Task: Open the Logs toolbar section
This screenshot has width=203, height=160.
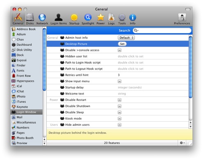Action: [111, 19]
